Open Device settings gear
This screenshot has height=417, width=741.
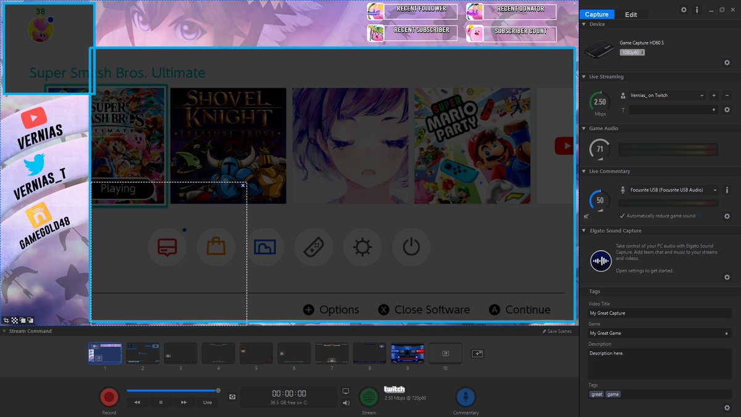pyautogui.click(x=727, y=63)
